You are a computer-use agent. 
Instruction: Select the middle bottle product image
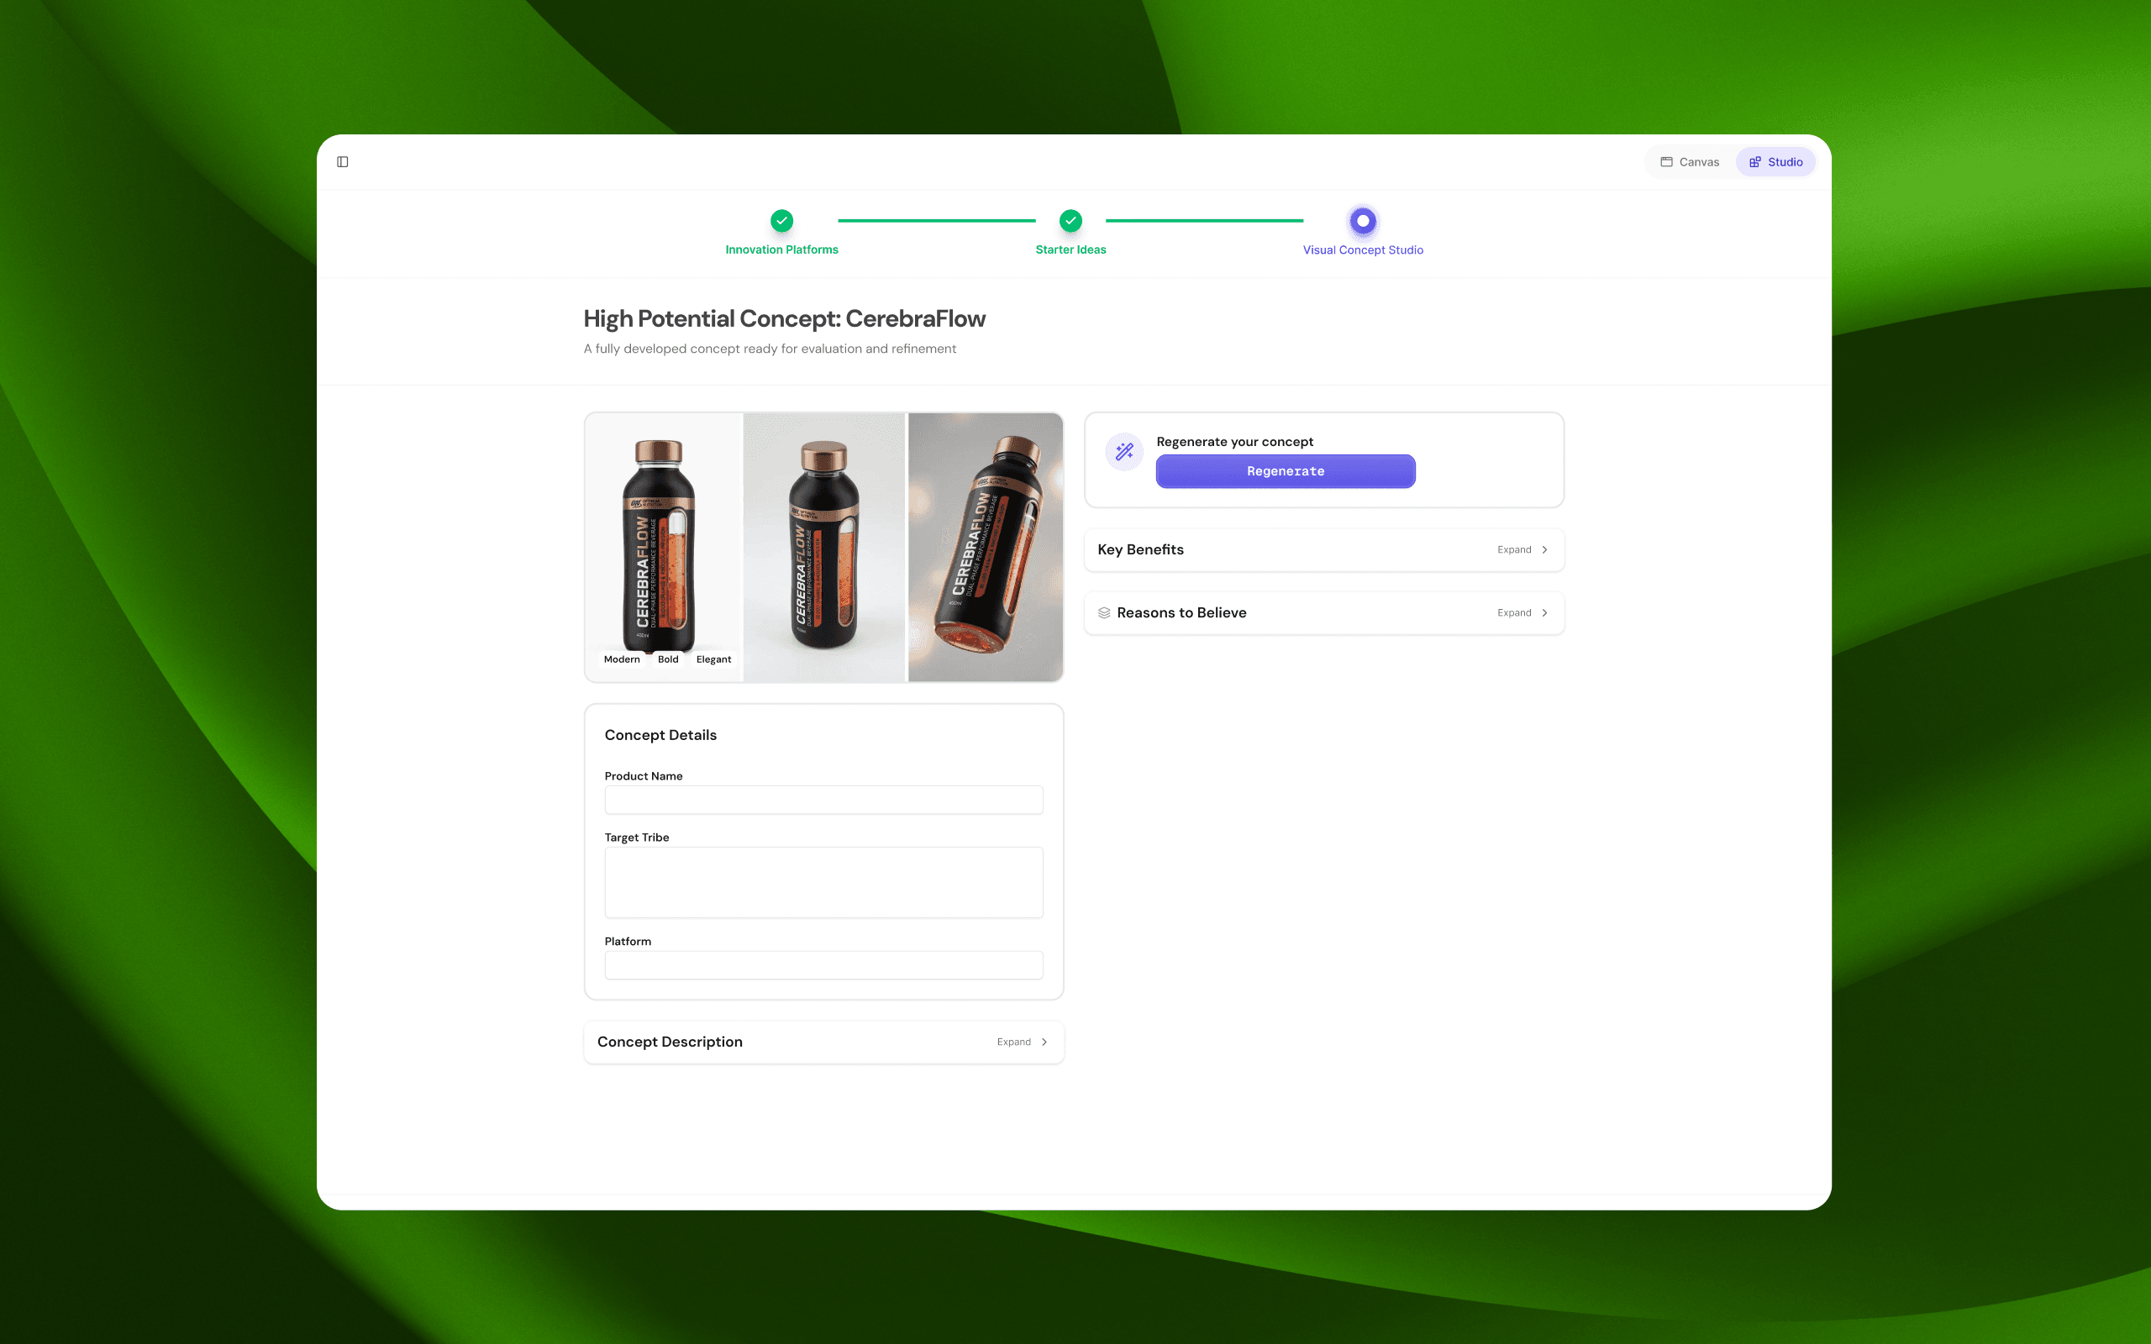[823, 547]
